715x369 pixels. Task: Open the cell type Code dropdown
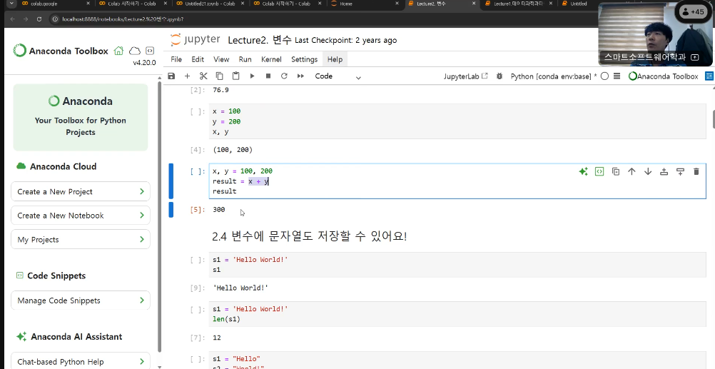[338, 76]
